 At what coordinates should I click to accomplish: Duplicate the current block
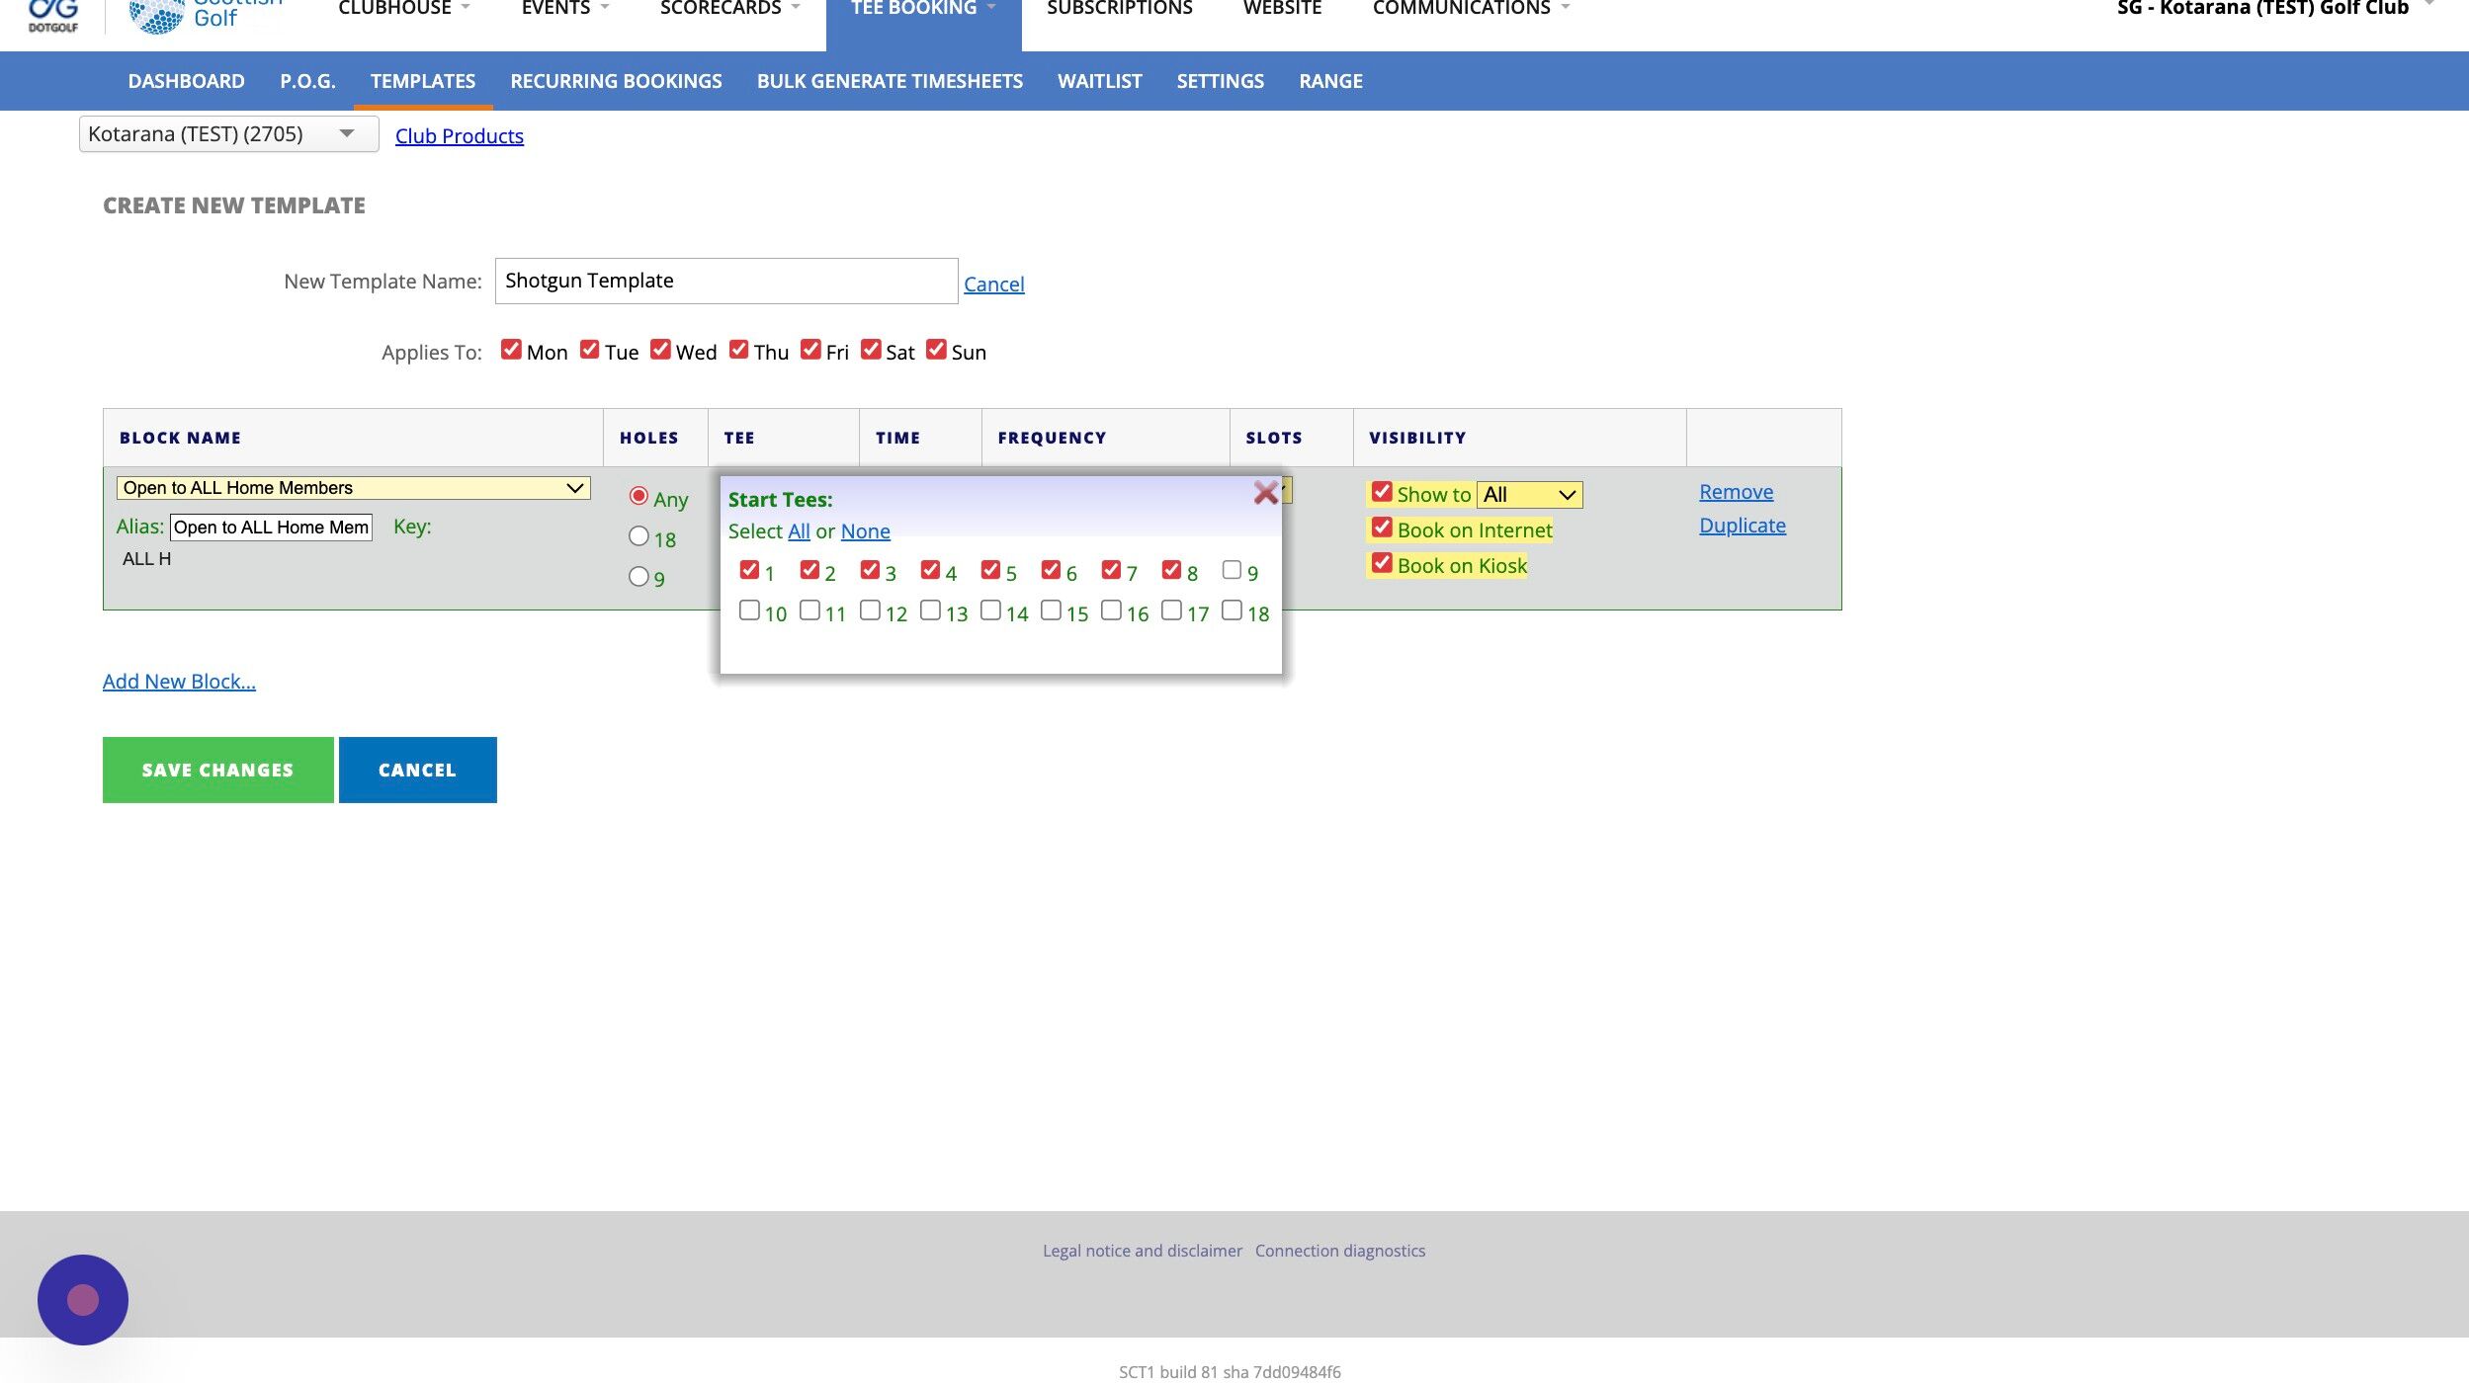pyautogui.click(x=1743, y=526)
